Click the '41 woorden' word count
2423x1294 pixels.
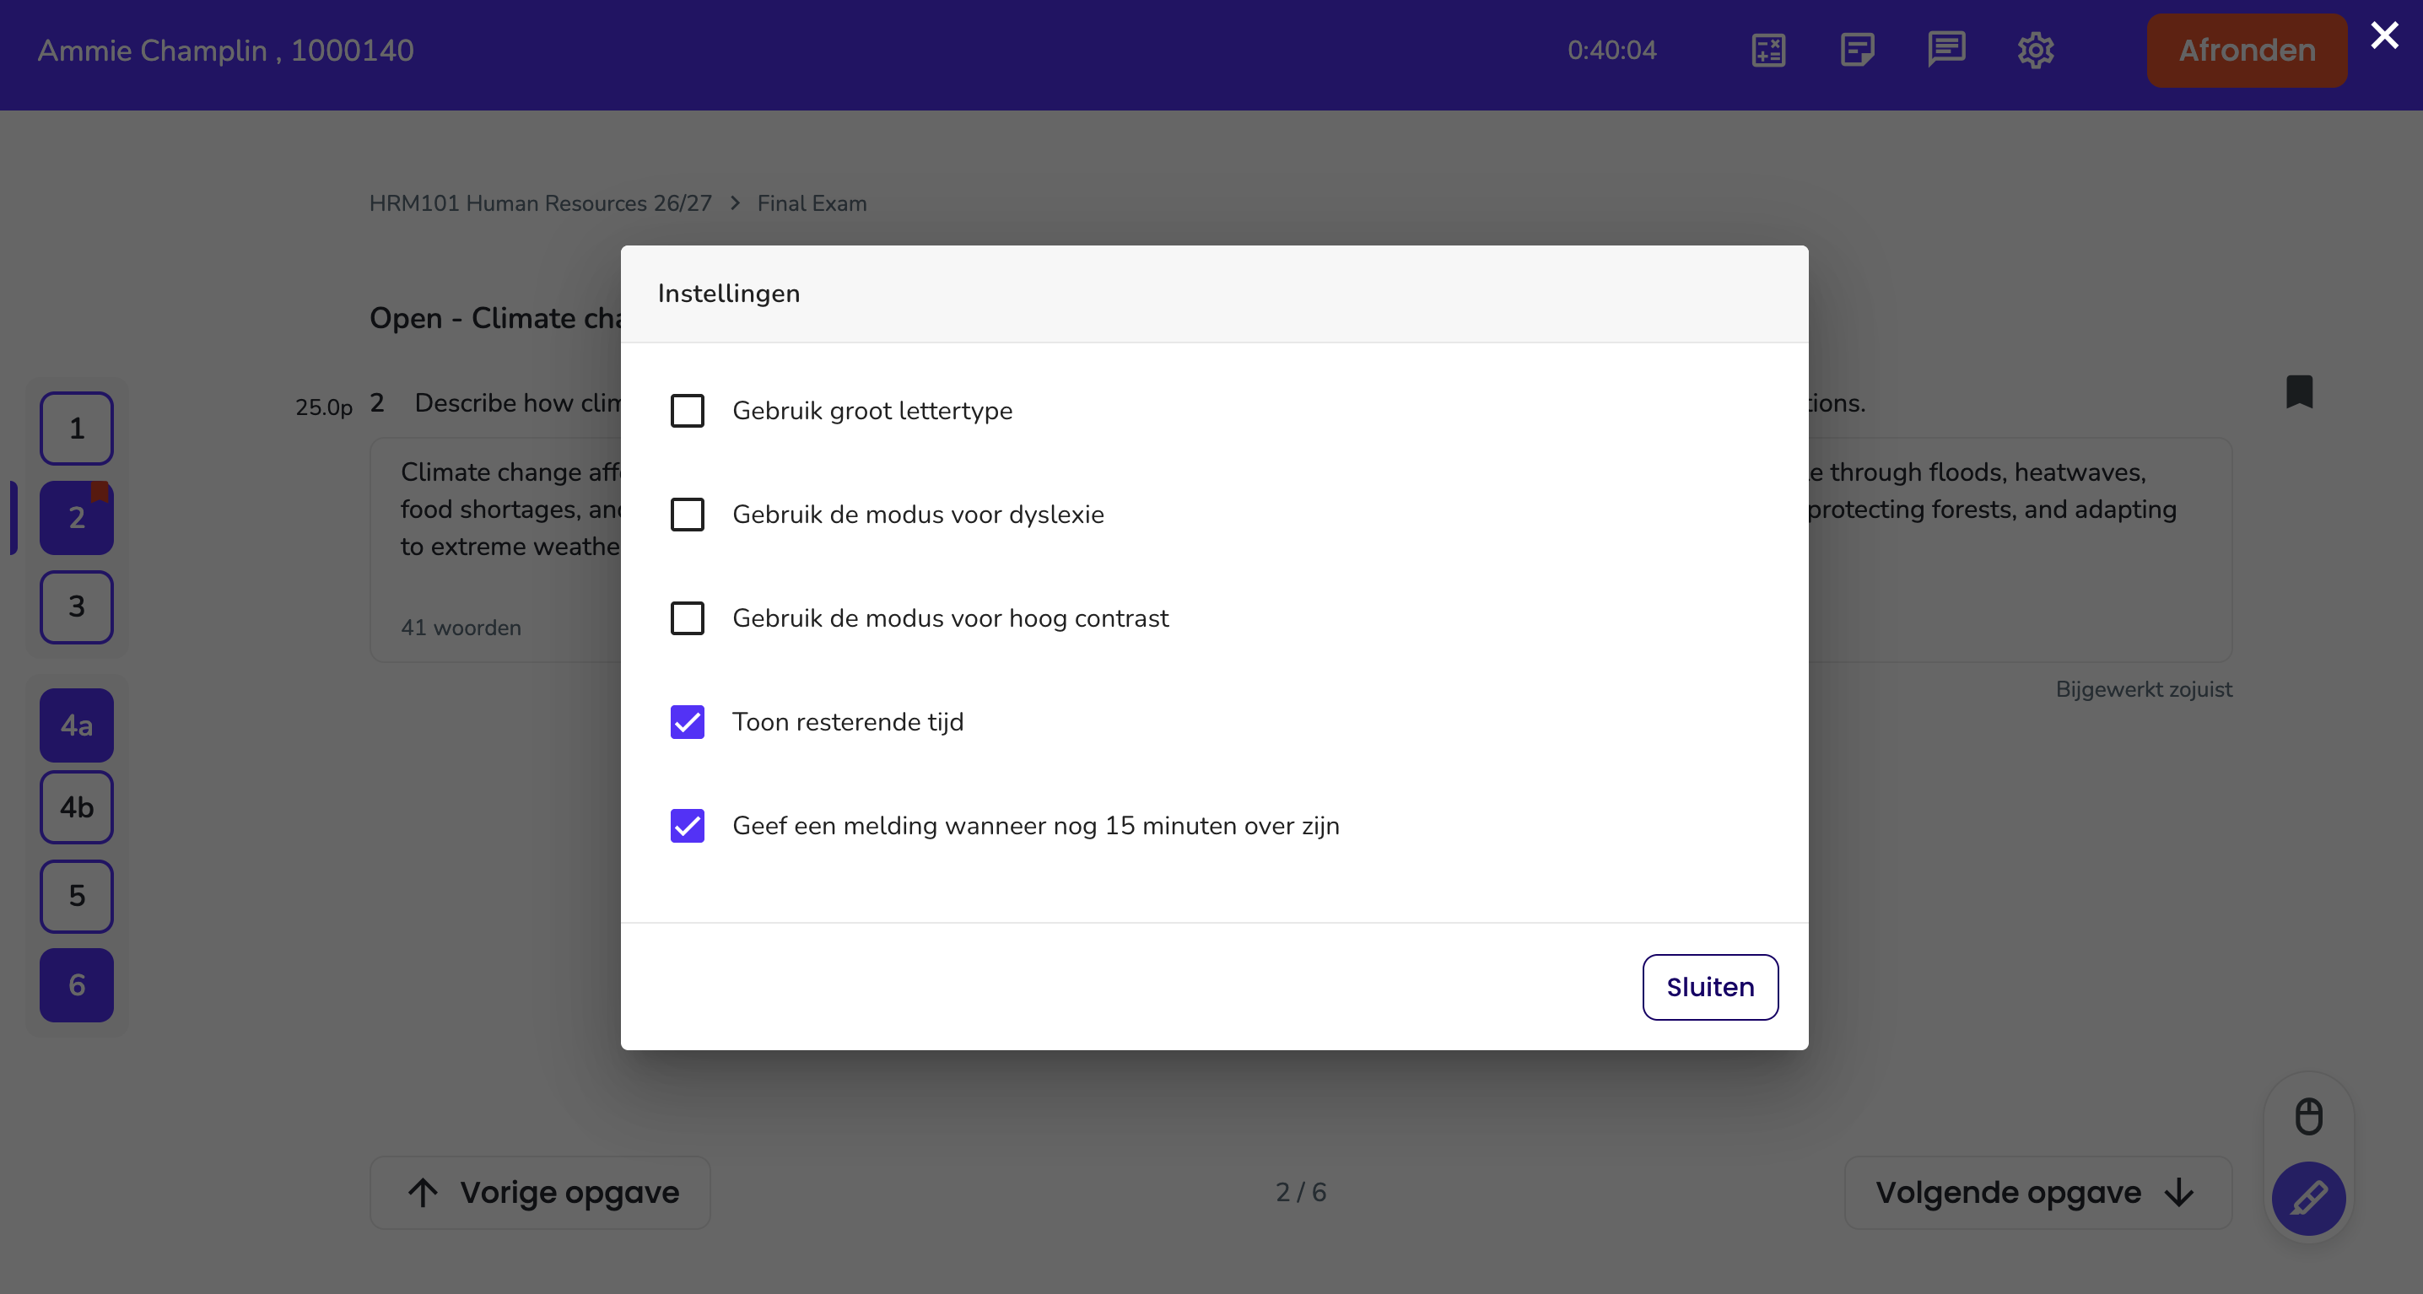pos(461,628)
